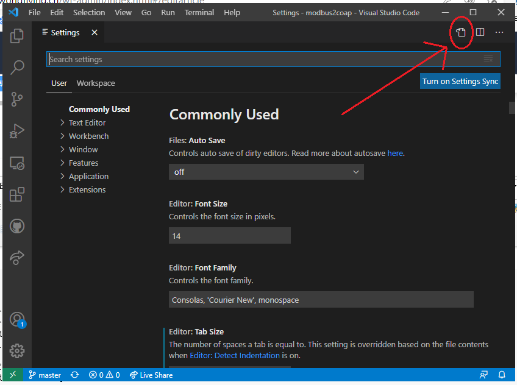This screenshot has width=517, height=385.
Task: Select Commonly Used in settings tree
Action: coord(99,109)
